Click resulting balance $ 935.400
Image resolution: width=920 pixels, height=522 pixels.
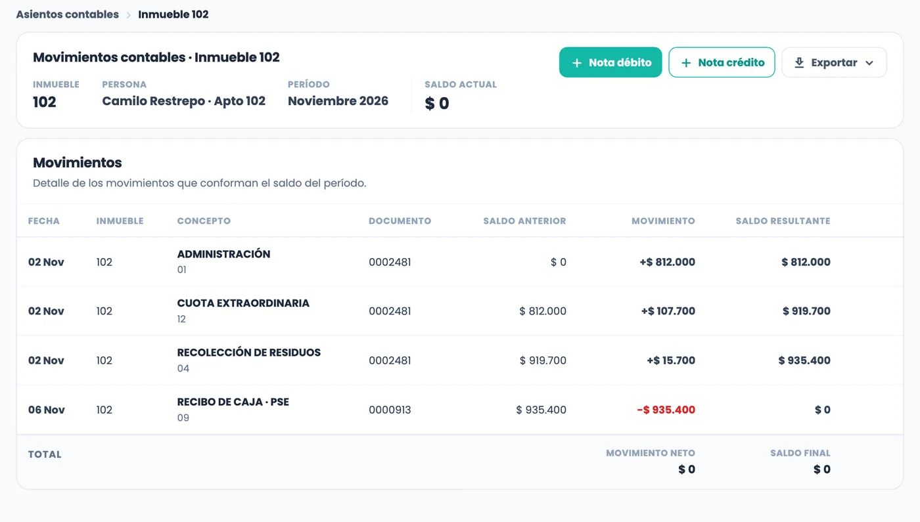[x=804, y=360]
